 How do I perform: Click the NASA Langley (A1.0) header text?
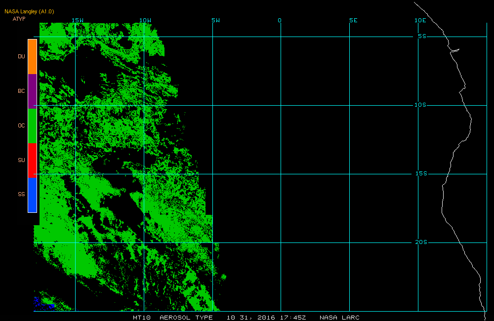click(29, 11)
